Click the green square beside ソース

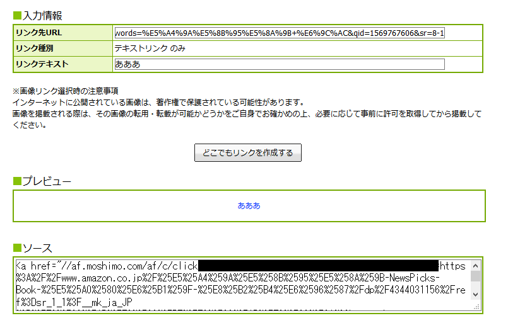[17, 248]
